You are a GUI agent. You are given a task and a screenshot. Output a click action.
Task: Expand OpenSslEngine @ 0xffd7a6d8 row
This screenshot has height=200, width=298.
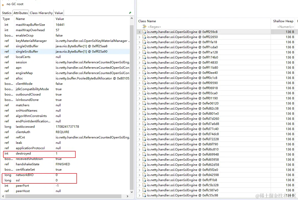(x=140, y=124)
